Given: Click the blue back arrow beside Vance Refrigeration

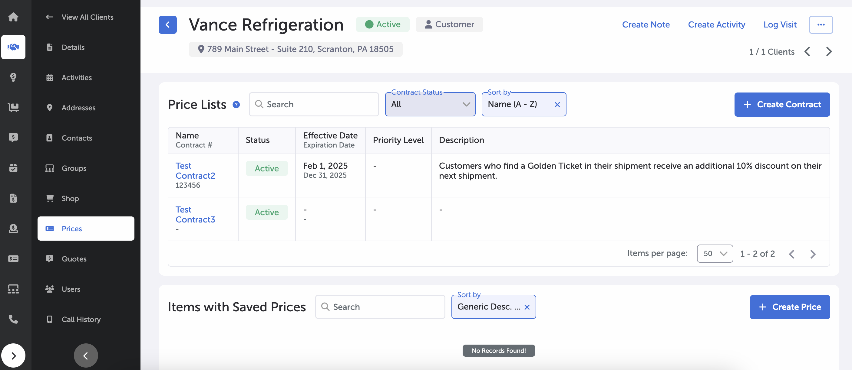Looking at the screenshot, I should [x=168, y=25].
